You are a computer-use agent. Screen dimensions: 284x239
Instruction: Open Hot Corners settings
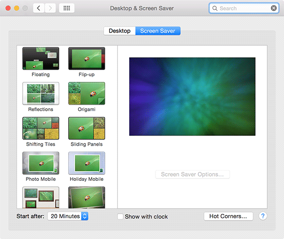click(x=228, y=216)
